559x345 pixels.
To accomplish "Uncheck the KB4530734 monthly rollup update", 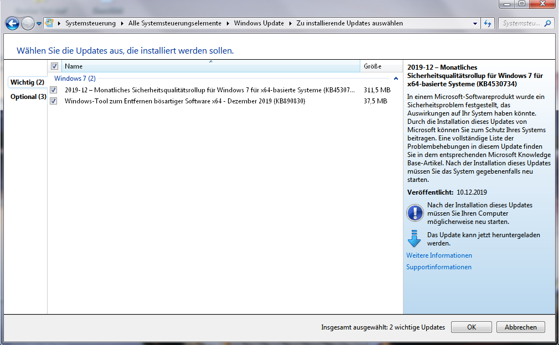I will click(54, 90).
